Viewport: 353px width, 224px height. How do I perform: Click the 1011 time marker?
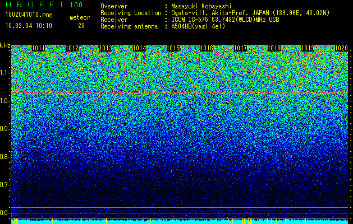38,48
